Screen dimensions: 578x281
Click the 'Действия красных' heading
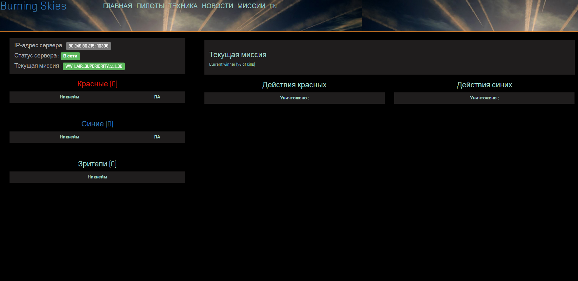pos(294,85)
